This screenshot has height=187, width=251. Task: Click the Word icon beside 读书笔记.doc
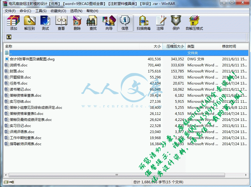click(x=7, y=89)
